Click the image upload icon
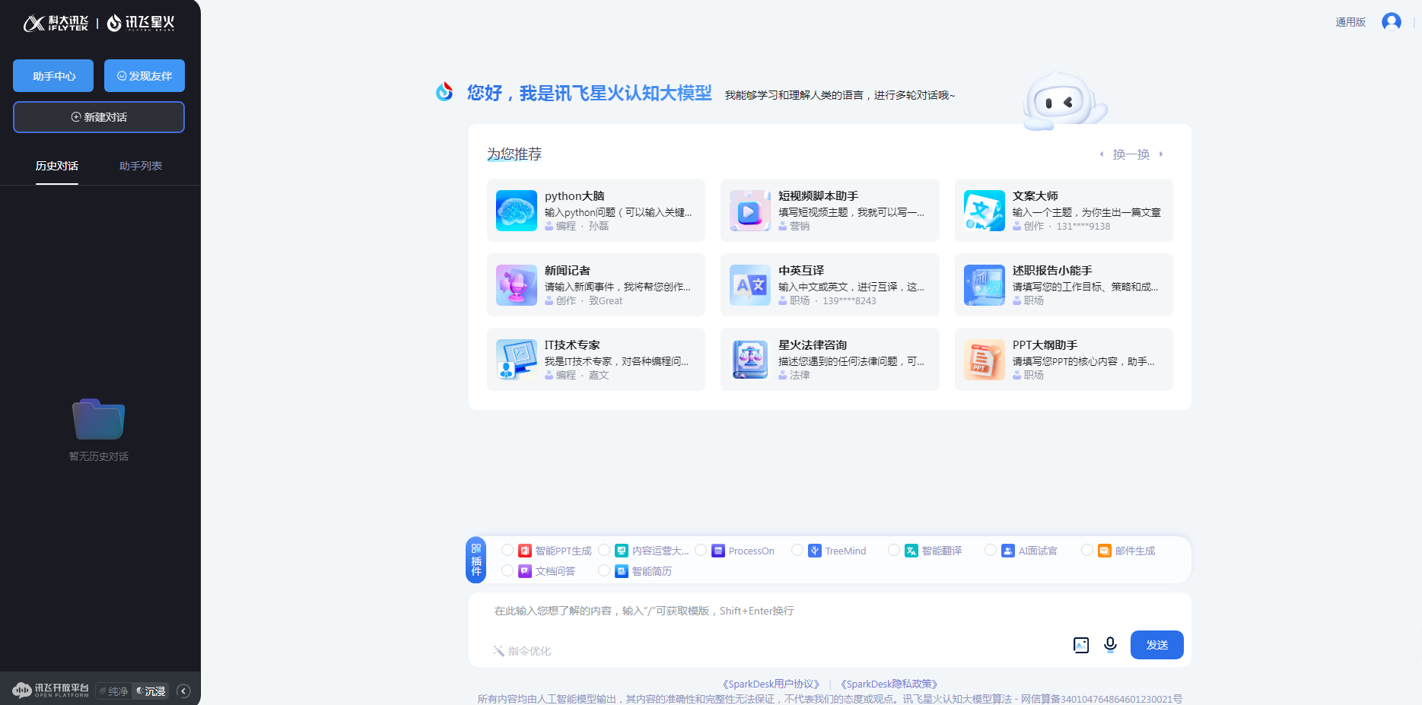 click(1081, 645)
